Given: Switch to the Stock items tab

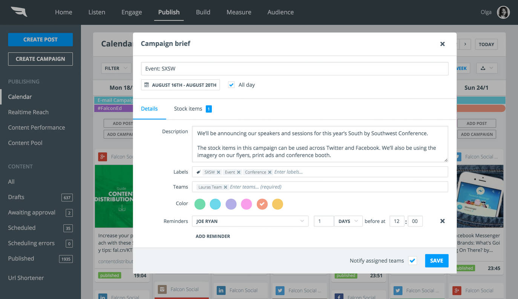Looking at the screenshot, I should [188, 108].
